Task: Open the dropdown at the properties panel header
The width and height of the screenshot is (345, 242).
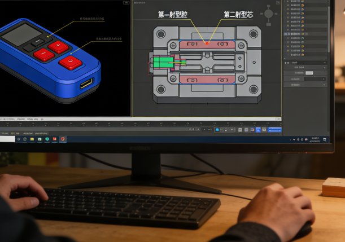Action: pos(325,63)
